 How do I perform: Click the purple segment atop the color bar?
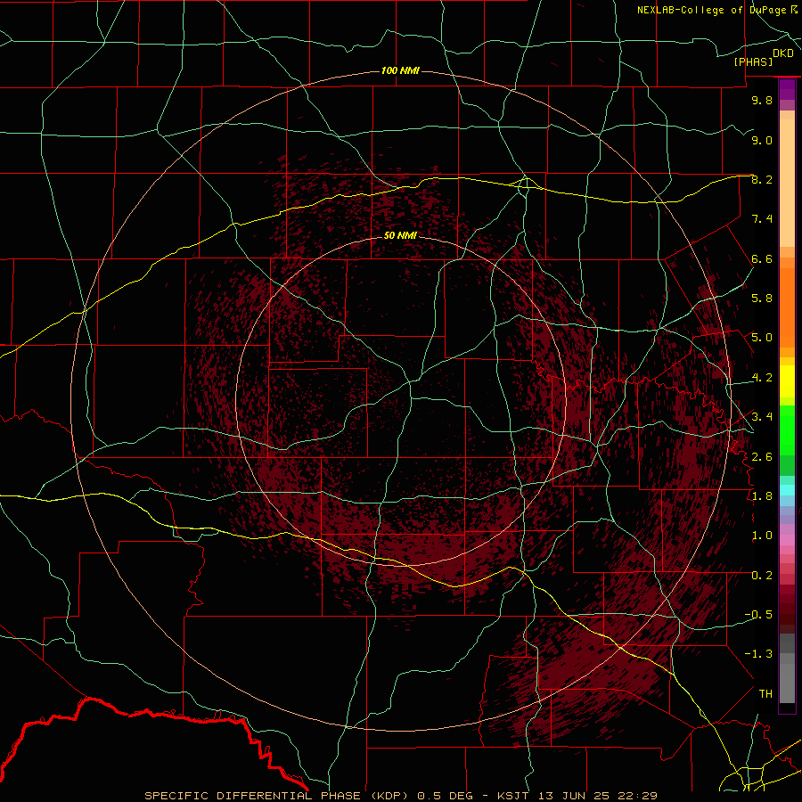click(x=787, y=90)
